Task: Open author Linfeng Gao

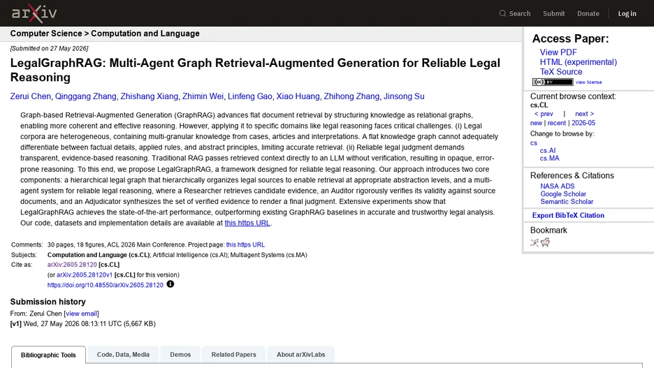Action: (250, 96)
